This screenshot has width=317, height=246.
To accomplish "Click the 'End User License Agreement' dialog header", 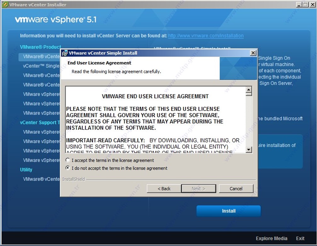I will (99, 63).
